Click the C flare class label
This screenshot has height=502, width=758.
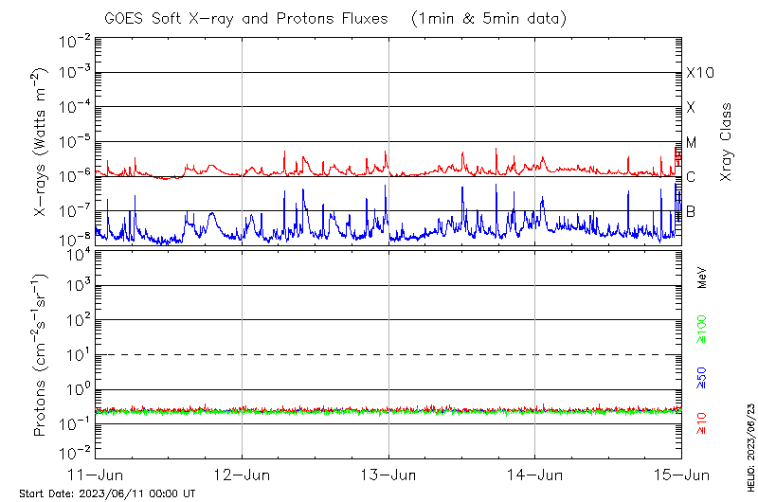click(691, 177)
